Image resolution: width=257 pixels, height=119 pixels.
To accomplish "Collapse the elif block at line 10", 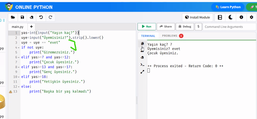I will pyautogui.click(x=19, y=77).
